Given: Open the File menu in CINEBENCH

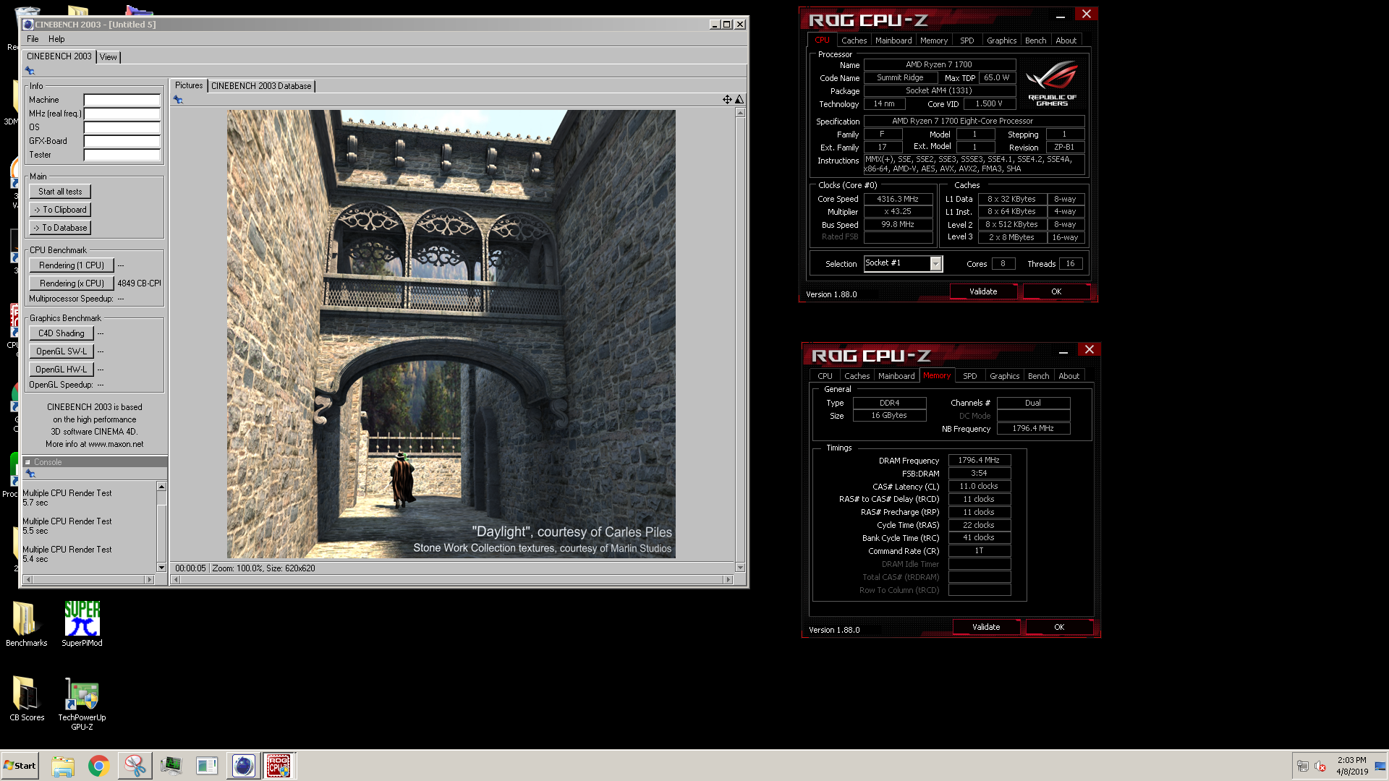Looking at the screenshot, I should pyautogui.click(x=33, y=39).
